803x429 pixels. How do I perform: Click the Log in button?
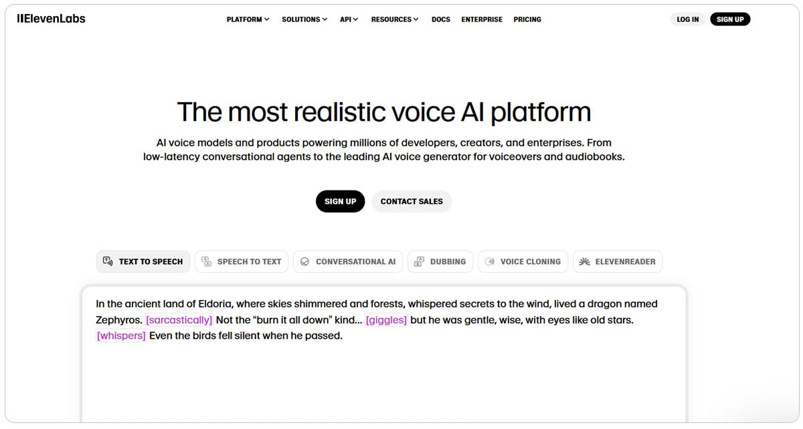pyautogui.click(x=687, y=19)
